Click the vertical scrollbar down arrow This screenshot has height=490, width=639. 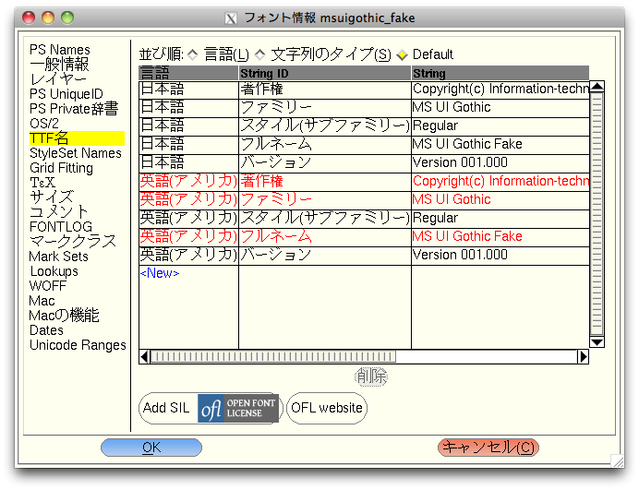[597, 341]
